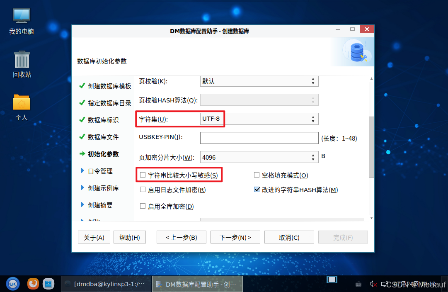Focus the USBKEY-PIN input field

tap(259, 138)
